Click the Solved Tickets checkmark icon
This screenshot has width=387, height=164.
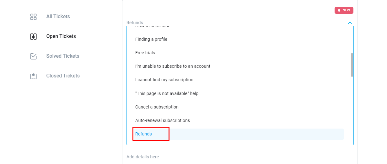[33, 56]
